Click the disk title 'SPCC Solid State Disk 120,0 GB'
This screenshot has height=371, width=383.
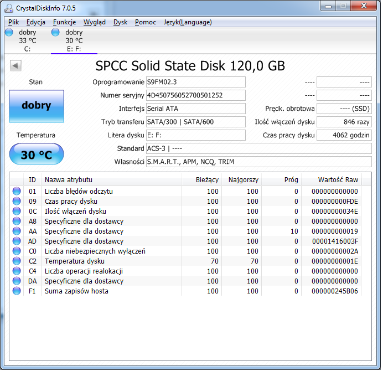pyautogui.click(x=190, y=66)
